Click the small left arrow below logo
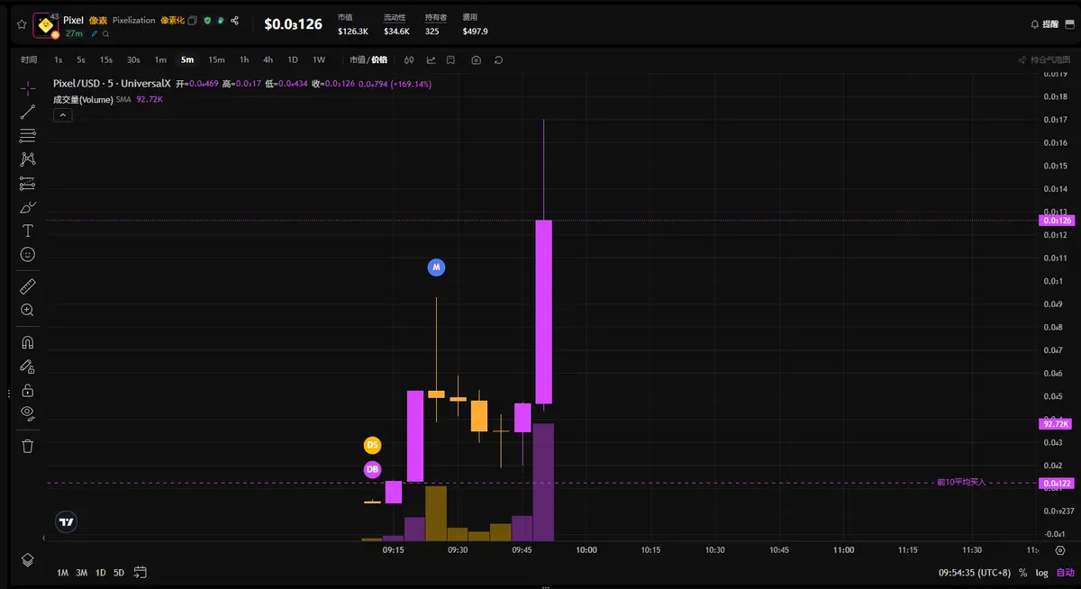Viewport: 1081px width, 589px height. tap(44, 538)
